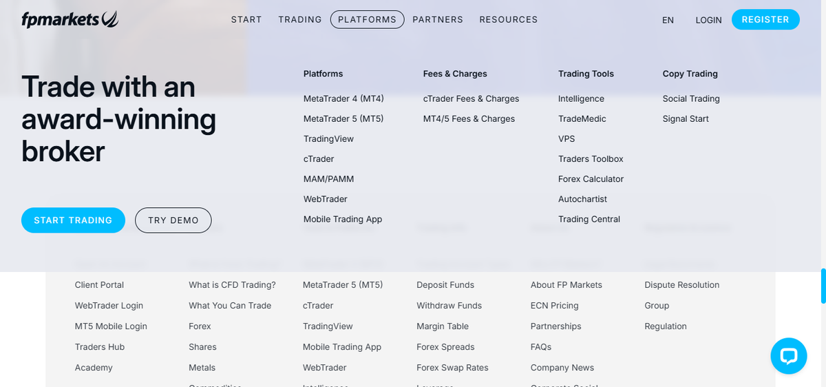Open Forex Swap Rates link
The width and height of the screenshot is (826, 387).
pyautogui.click(x=452, y=367)
